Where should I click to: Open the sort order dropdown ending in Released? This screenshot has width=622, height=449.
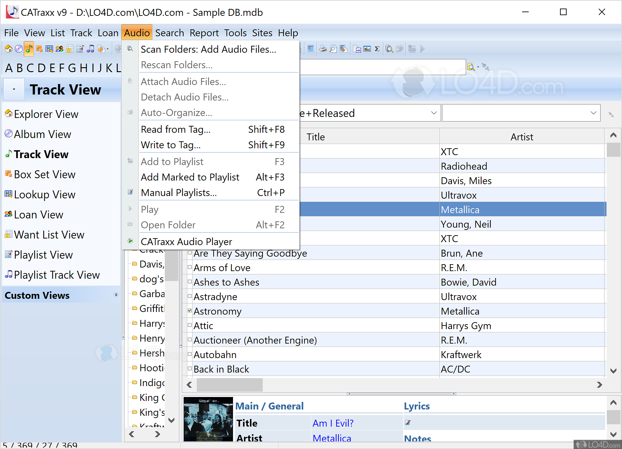pos(434,113)
